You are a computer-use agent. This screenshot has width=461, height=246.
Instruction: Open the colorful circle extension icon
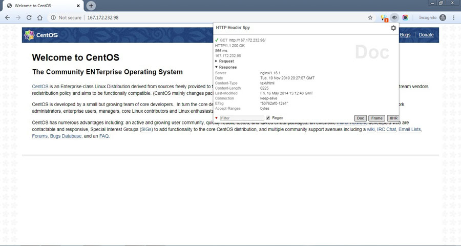point(405,17)
